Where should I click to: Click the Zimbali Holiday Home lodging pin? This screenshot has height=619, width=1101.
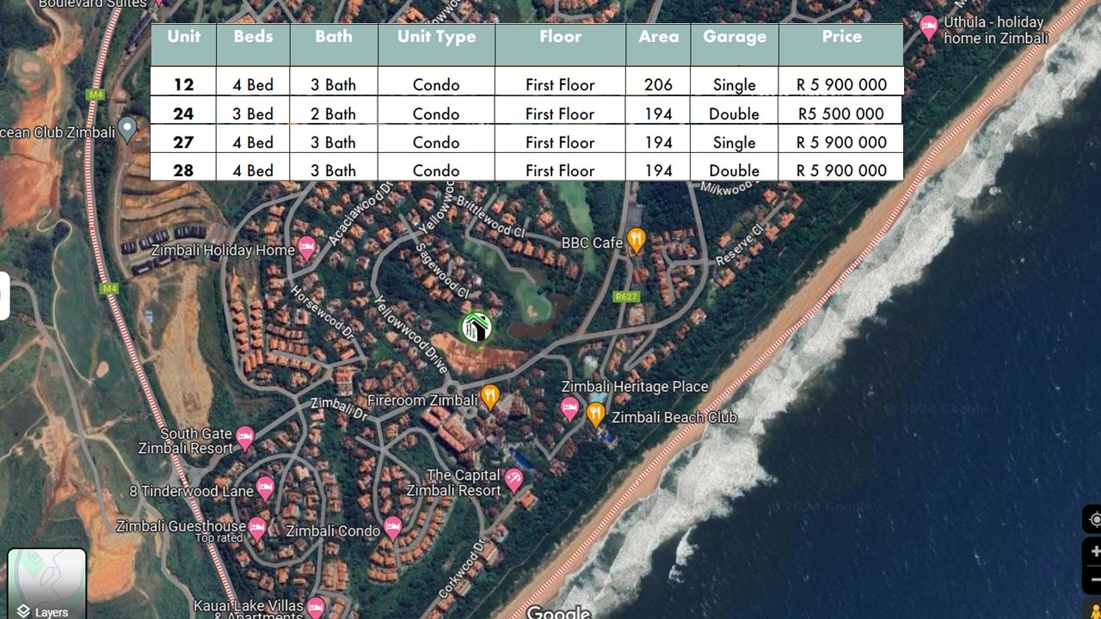click(307, 248)
